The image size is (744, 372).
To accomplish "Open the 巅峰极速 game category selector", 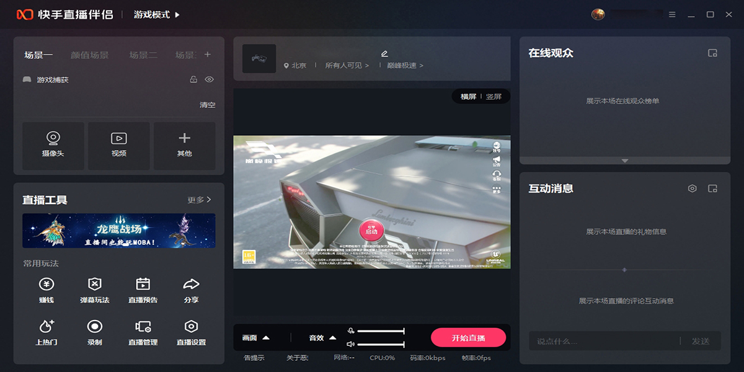I will click(405, 65).
